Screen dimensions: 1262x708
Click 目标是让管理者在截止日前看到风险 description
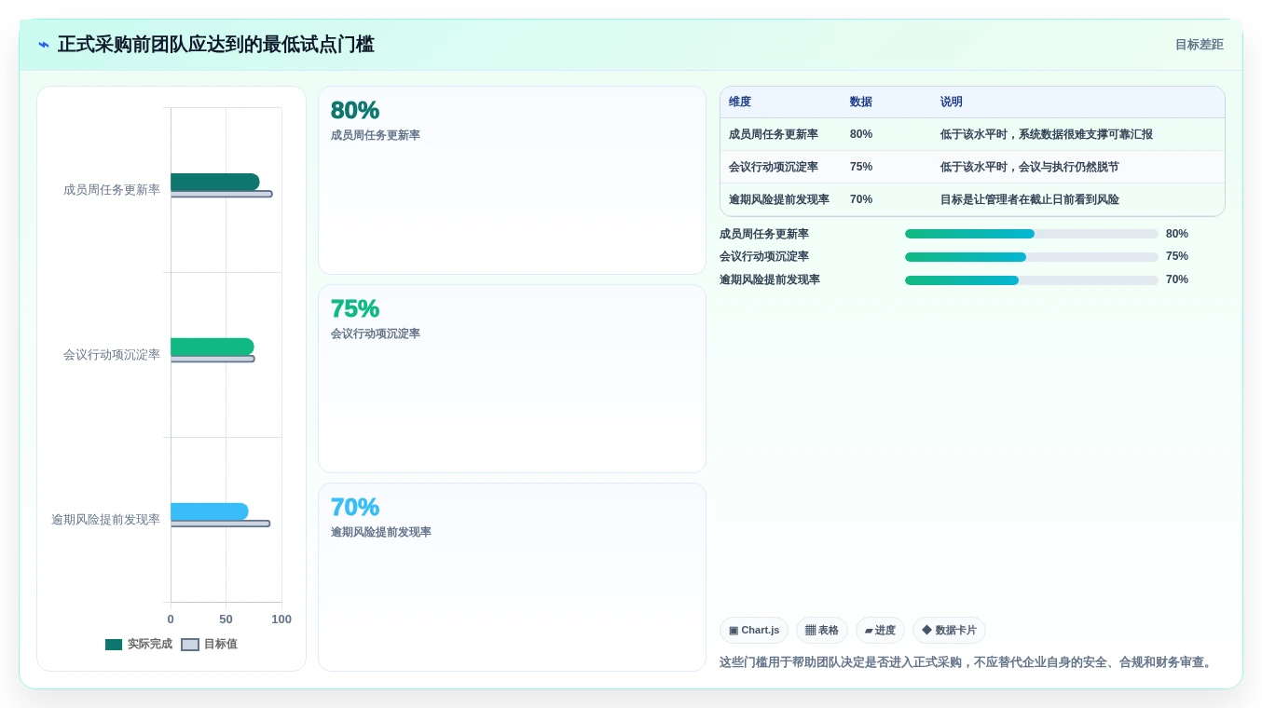1030,199
